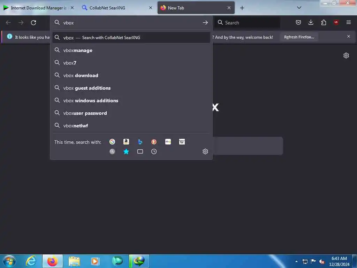Viewport: 357px width, 268px height.
Task: Close the CollabNet SearXNG tab
Action: click(x=151, y=8)
